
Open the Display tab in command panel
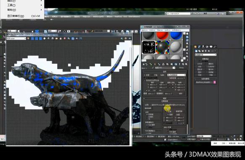click(211, 46)
